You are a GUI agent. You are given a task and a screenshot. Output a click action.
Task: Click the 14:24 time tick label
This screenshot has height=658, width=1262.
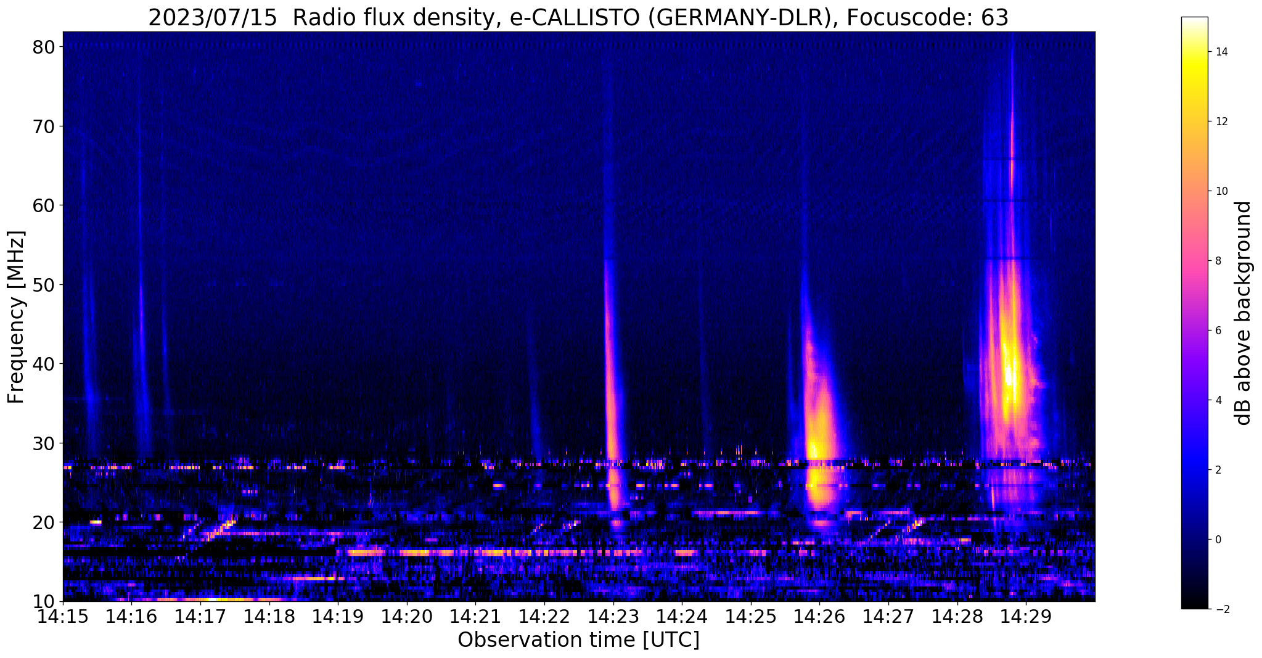[682, 617]
